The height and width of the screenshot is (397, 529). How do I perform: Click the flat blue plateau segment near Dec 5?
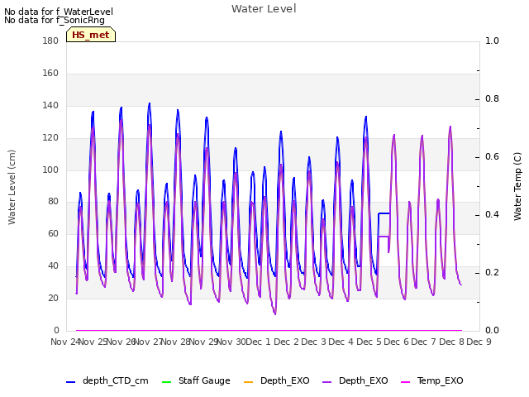pos(384,213)
